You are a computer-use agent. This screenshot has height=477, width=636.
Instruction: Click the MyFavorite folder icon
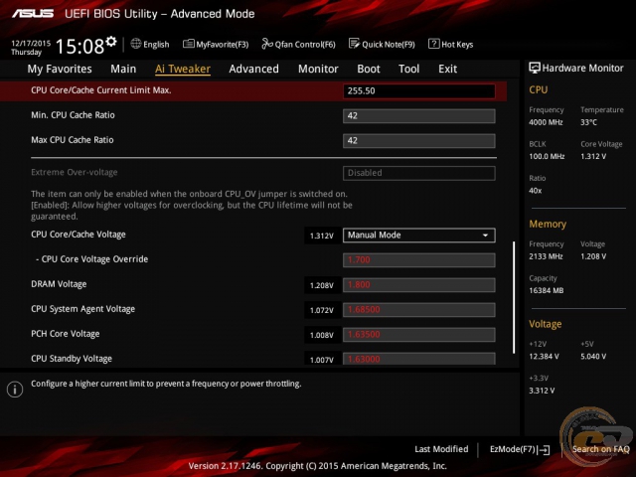click(188, 44)
